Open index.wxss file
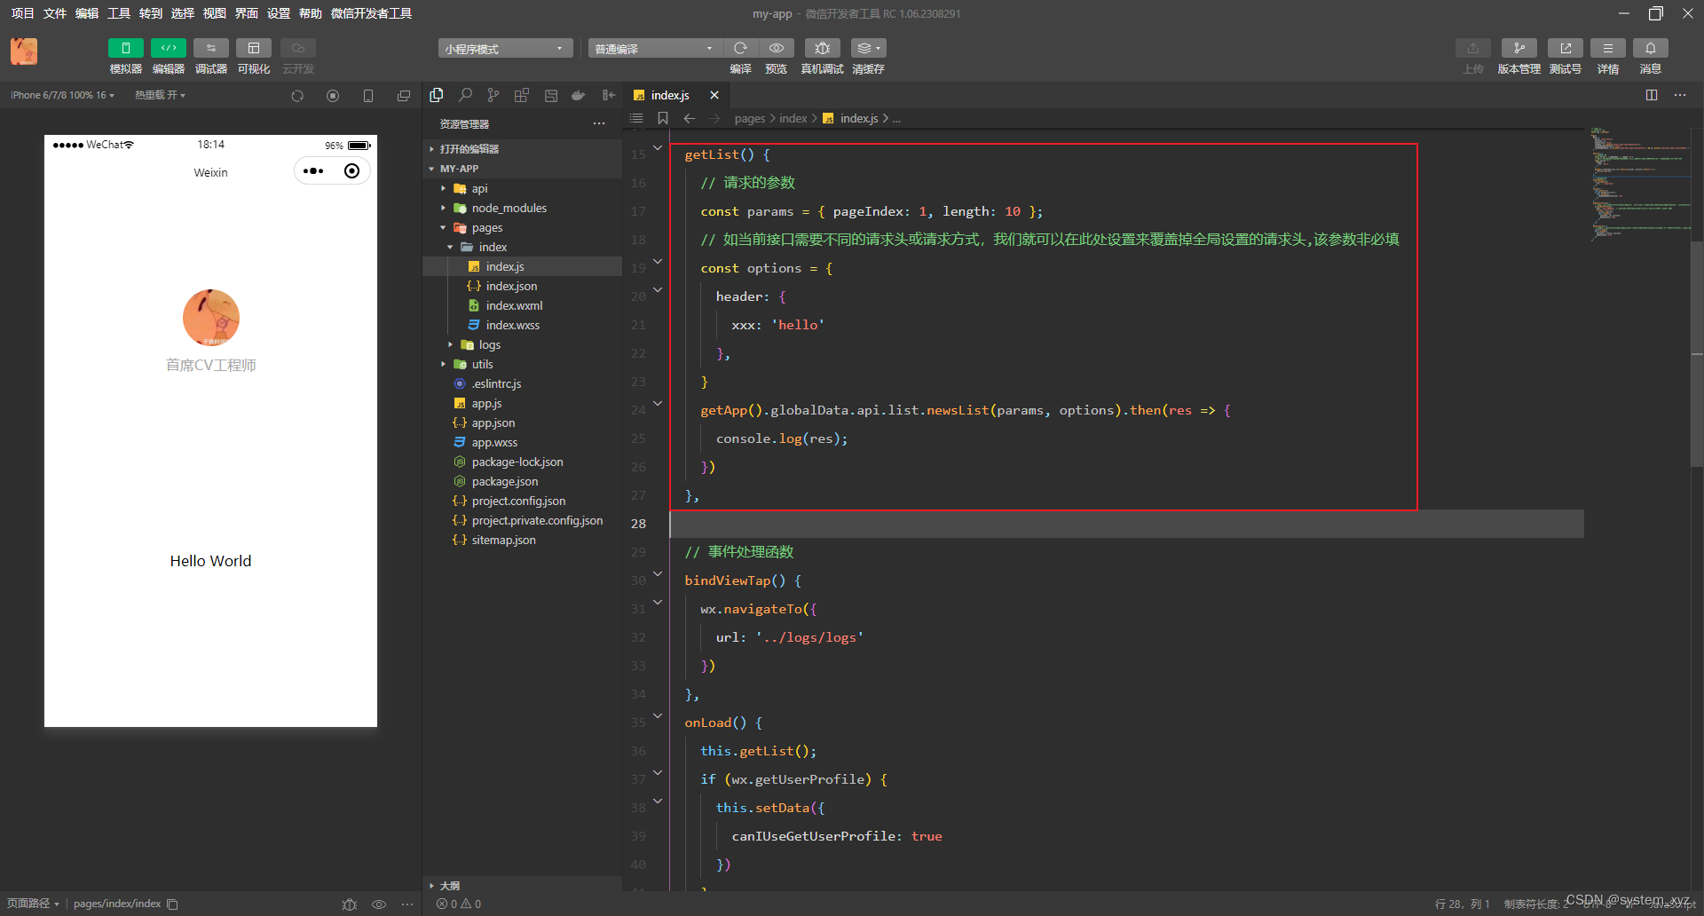Screen dimensions: 1704x916 point(523,325)
